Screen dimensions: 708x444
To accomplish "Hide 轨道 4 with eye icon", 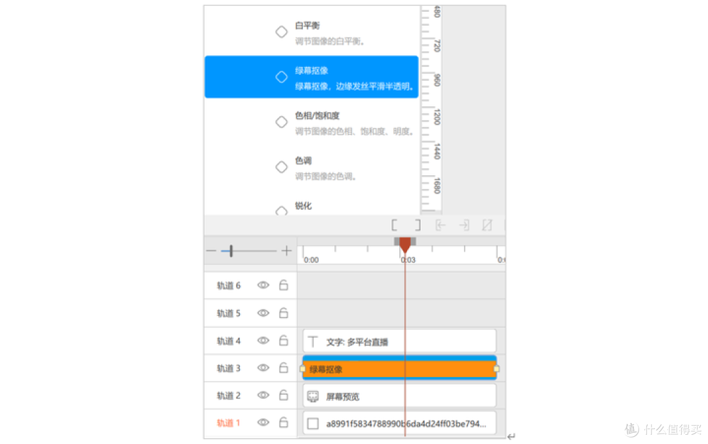I will point(264,340).
